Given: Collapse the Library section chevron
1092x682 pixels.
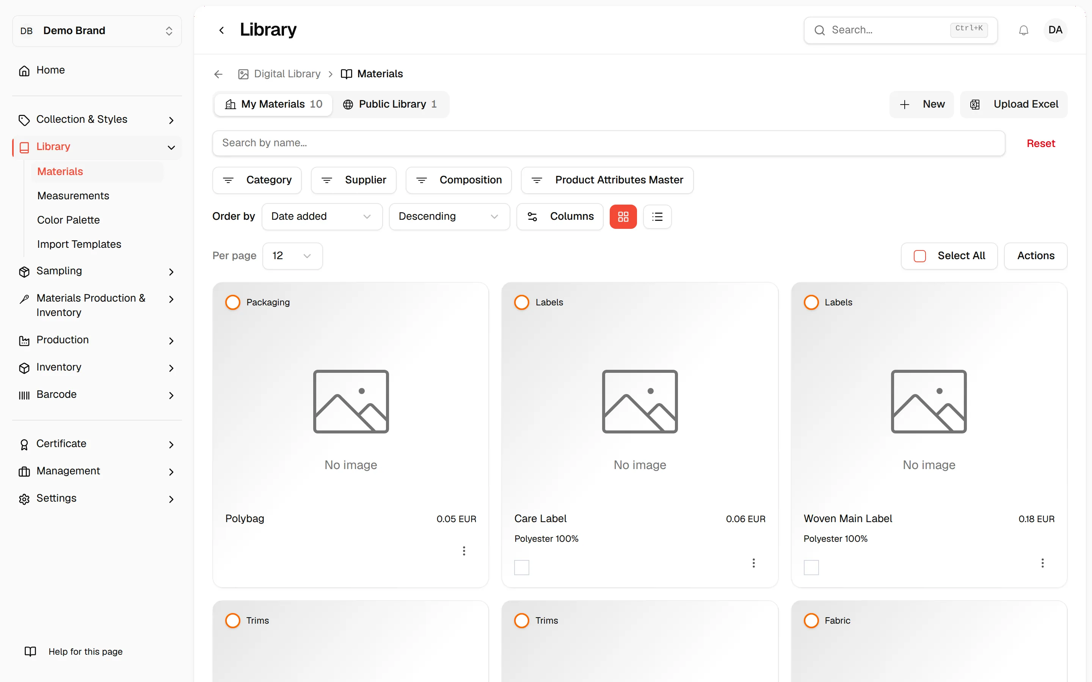Looking at the screenshot, I should pyautogui.click(x=171, y=147).
